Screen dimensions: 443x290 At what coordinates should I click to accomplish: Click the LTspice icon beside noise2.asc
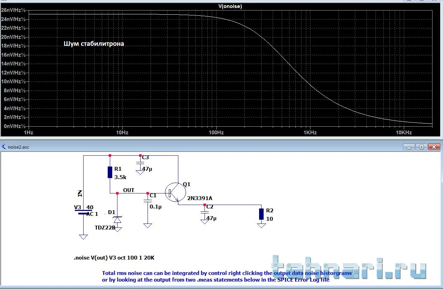[x=4, y=147]
